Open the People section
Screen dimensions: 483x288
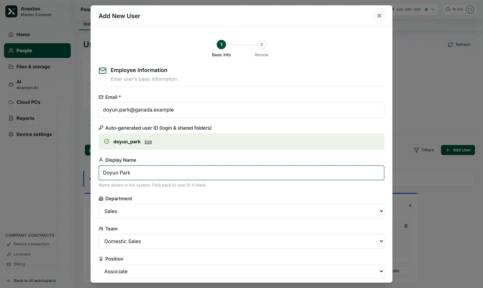37,51
